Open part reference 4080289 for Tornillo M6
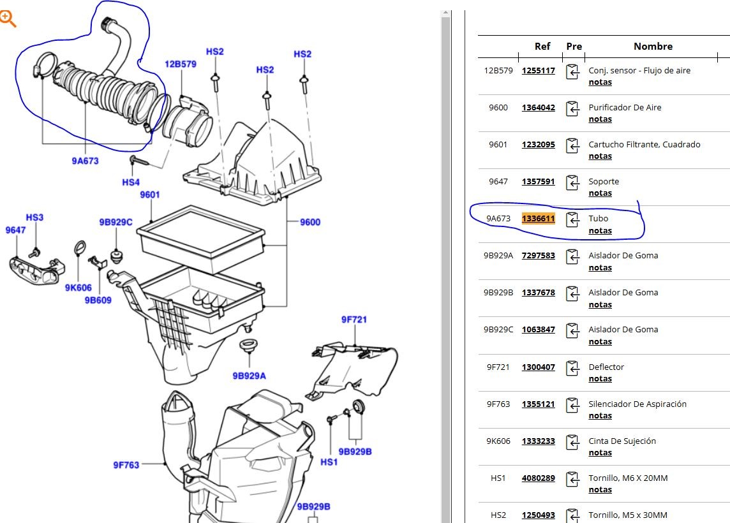 point(538,478)
